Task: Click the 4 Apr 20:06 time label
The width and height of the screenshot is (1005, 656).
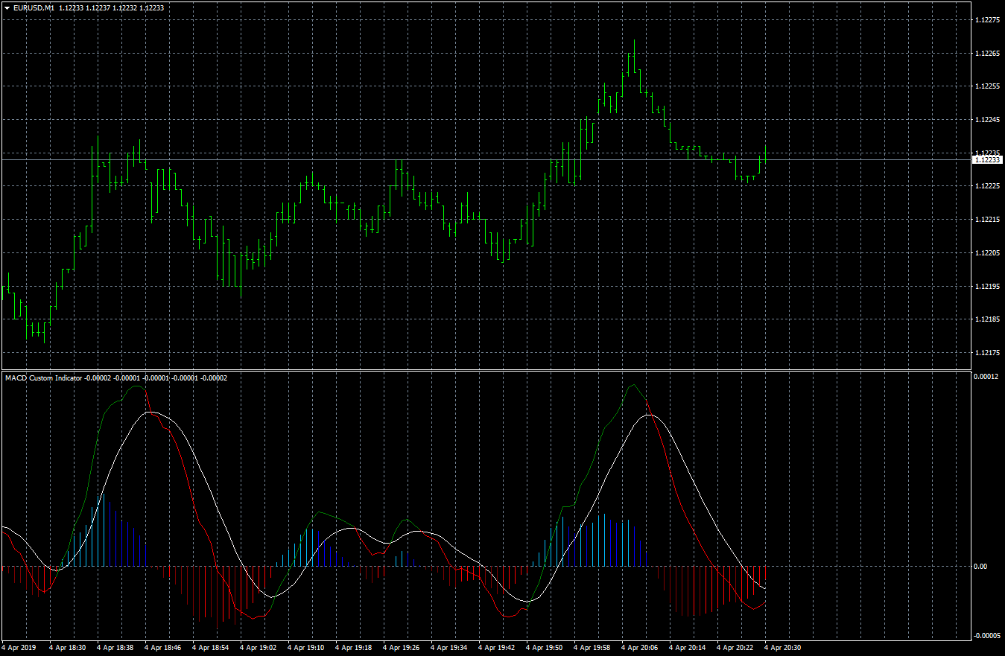Action: click(x=640, y=647)
